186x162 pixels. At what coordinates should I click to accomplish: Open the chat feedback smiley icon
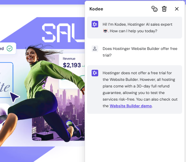[x=154, y=9]
